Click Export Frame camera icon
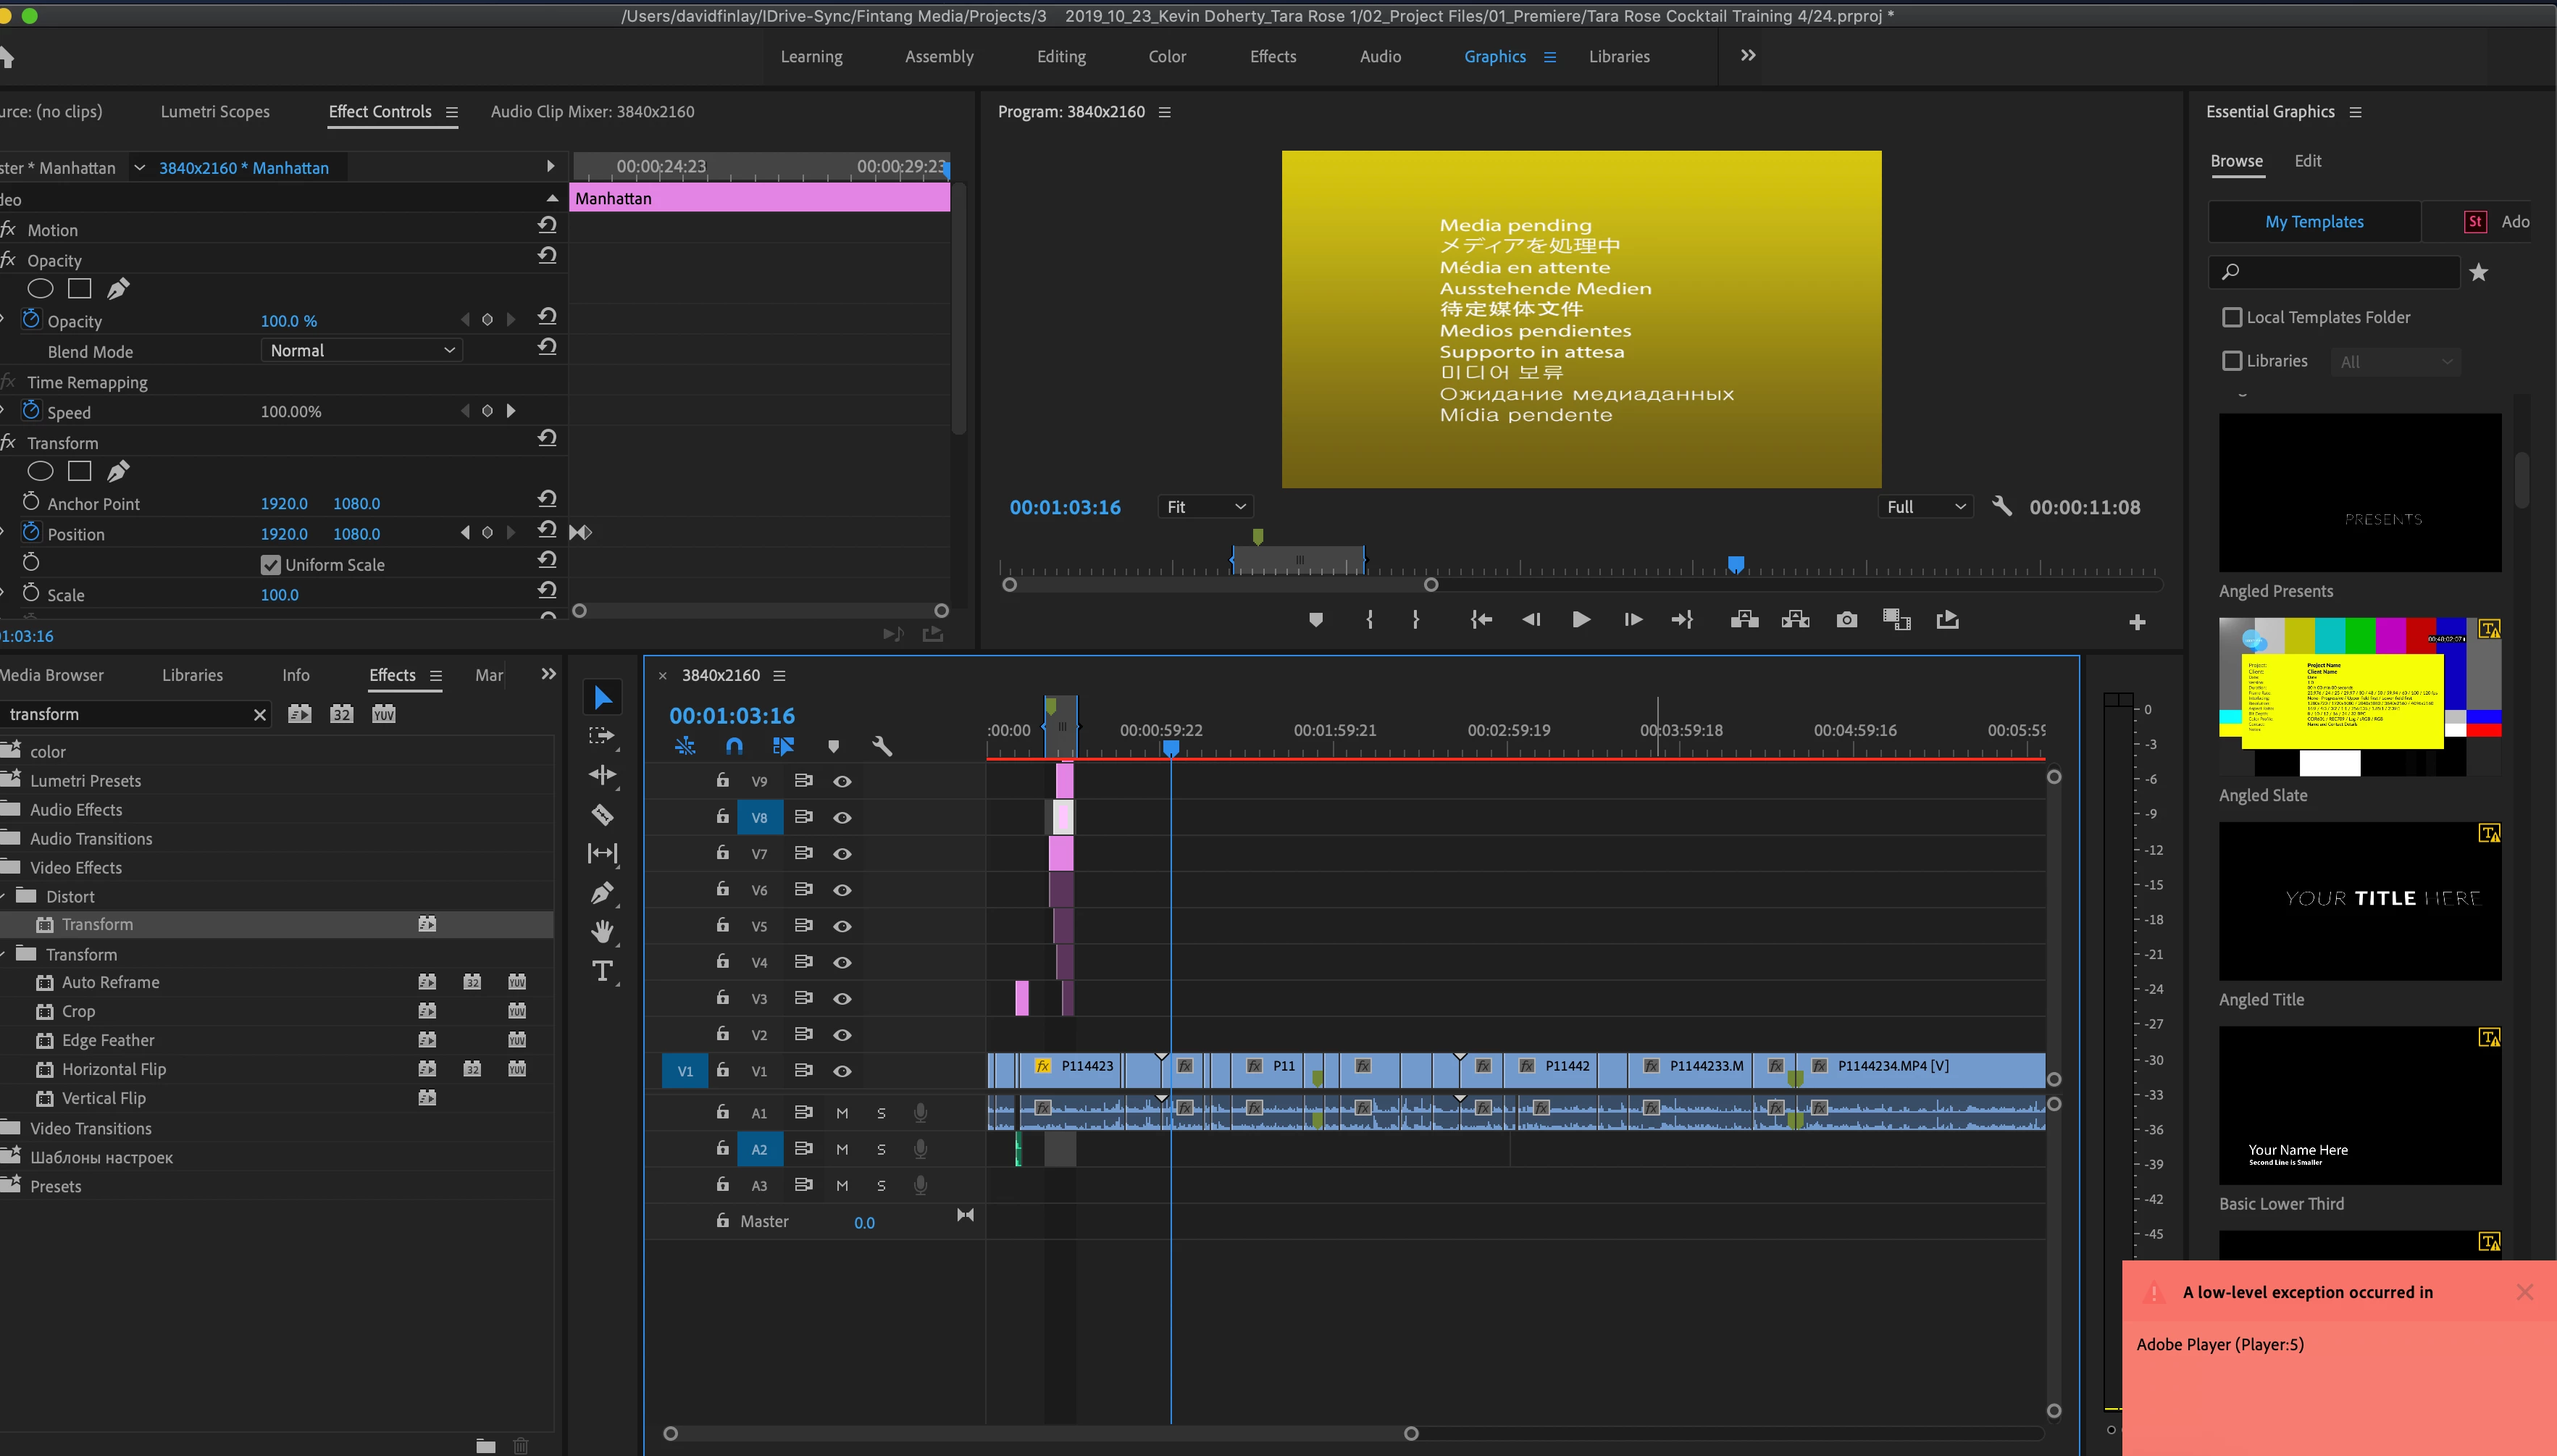Viewport: 2557px width, 1456px height. [x=1846, y=620]
